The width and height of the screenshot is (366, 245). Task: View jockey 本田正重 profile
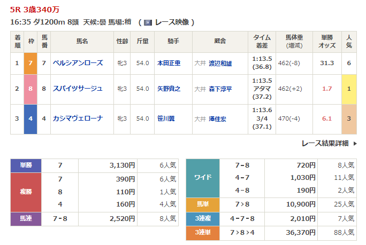coord(169,63)
